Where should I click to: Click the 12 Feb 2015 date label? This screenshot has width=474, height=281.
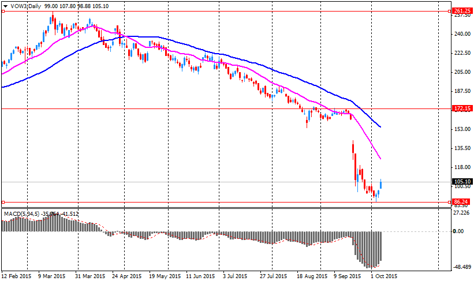click(16, 276)
